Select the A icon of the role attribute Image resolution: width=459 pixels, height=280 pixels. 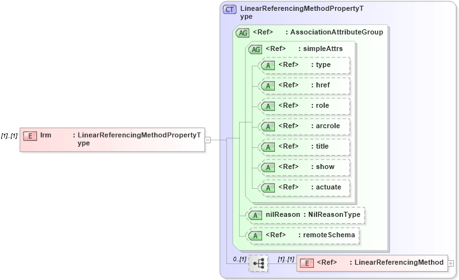pos(268,107)
